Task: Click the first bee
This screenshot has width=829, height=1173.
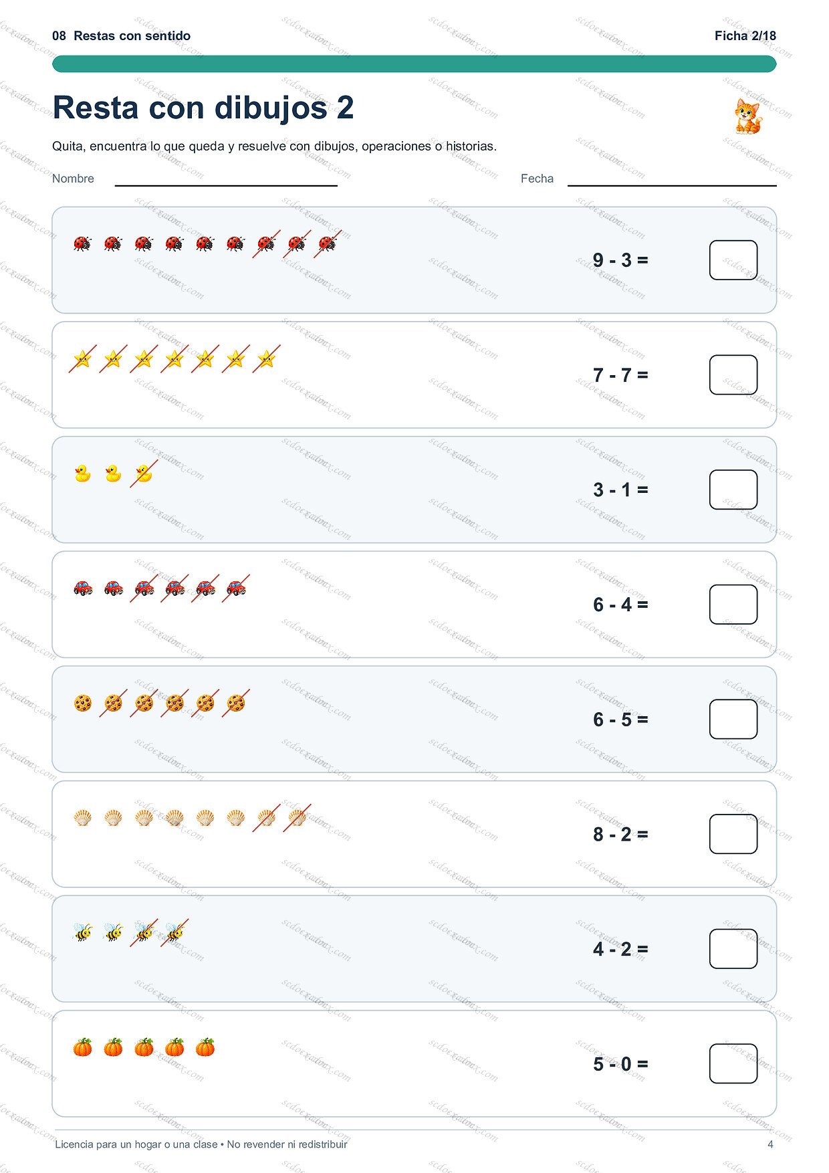Action: (82, 932)
